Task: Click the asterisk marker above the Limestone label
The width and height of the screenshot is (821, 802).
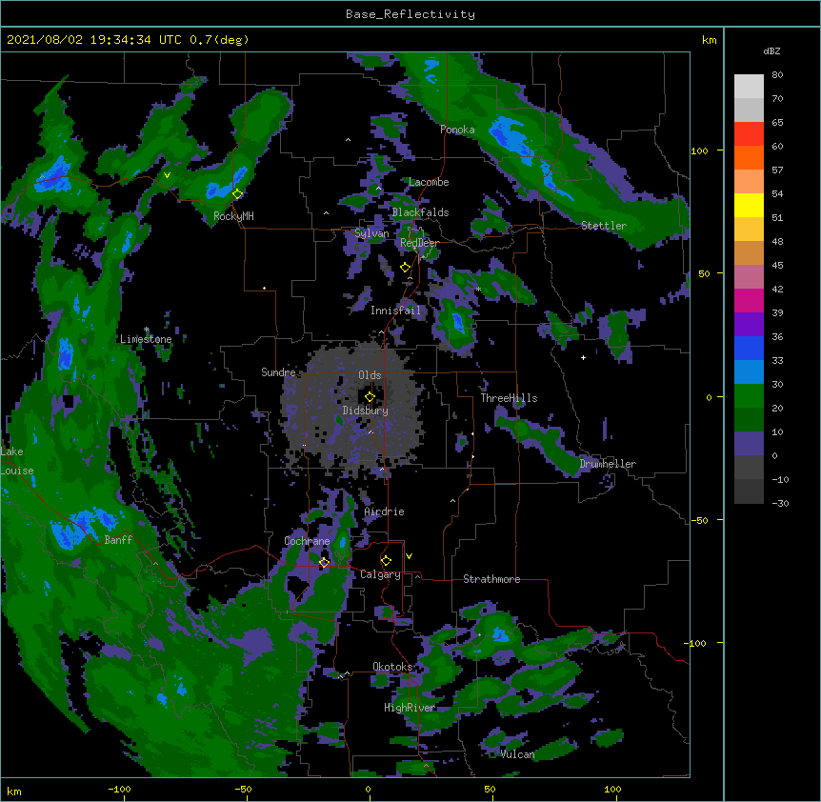Action: (147, 330)
